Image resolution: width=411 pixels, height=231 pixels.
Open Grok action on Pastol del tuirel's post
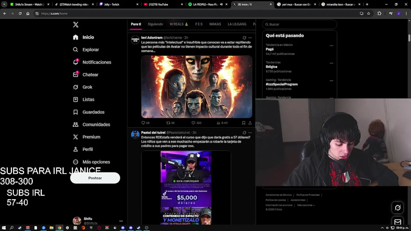[x=244, y=133]
